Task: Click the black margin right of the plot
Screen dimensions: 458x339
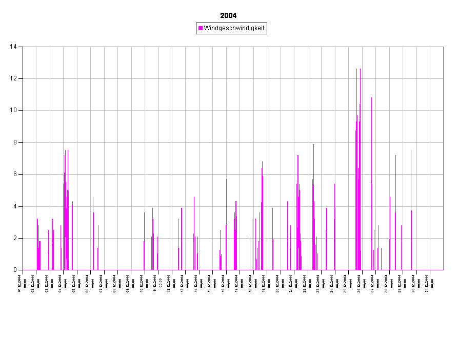Action: click(x=450, y=154)
